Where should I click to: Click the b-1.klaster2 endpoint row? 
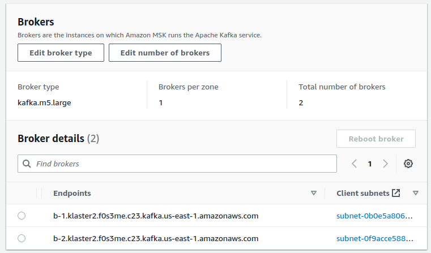156,216
